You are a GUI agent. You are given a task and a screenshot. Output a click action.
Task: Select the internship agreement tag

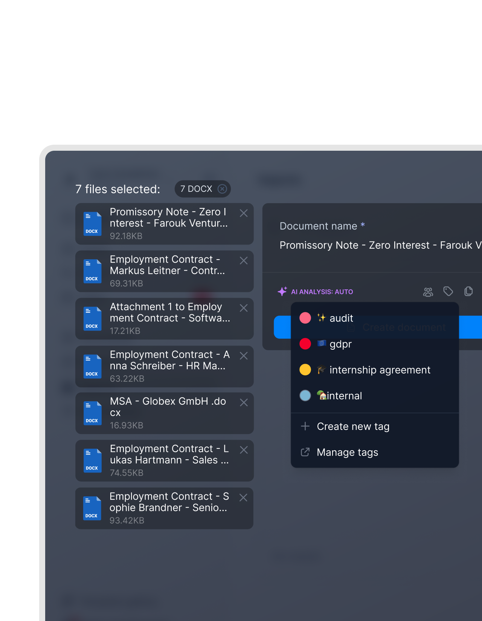point(375,370)
